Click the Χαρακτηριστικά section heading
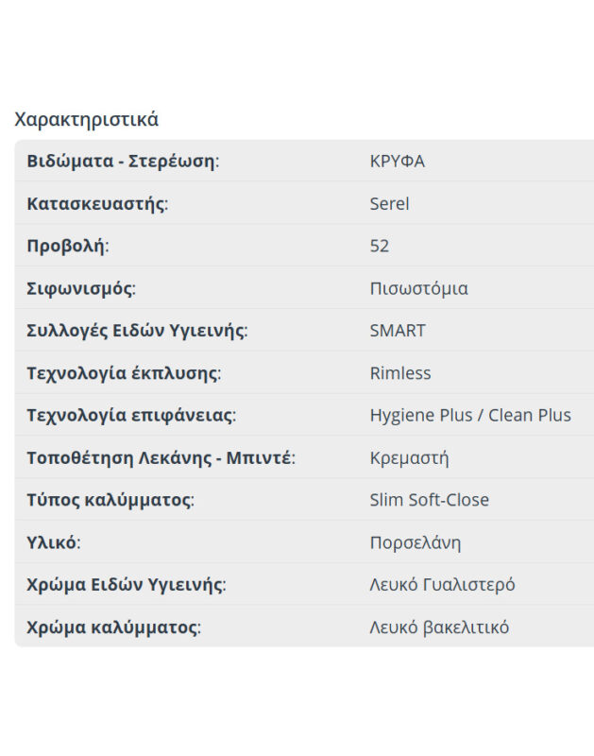The image size is (594, 756). coord(87,120)
